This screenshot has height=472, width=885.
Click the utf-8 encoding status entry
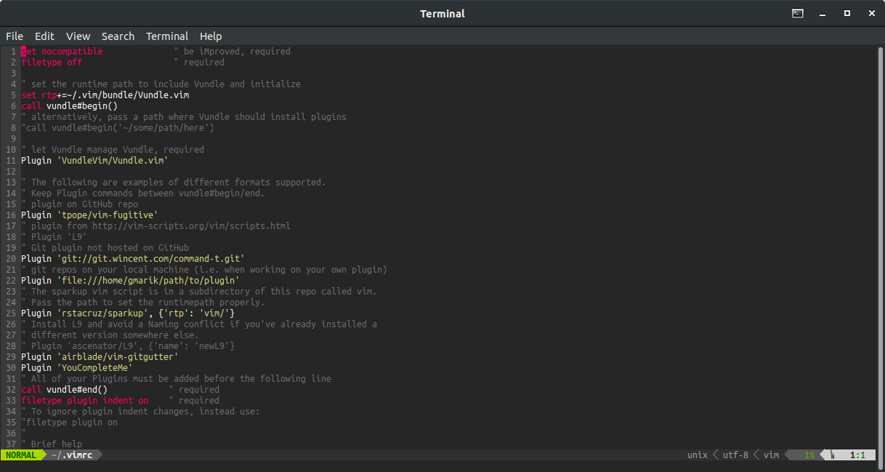(x=735, y=455)
